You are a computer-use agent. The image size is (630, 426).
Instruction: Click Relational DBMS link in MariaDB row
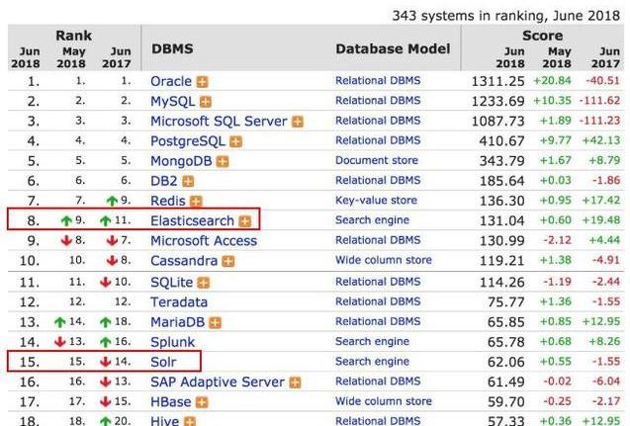[378, 321]
